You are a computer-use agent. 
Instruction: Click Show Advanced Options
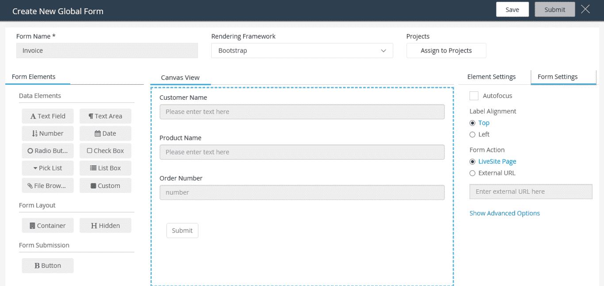505,213
